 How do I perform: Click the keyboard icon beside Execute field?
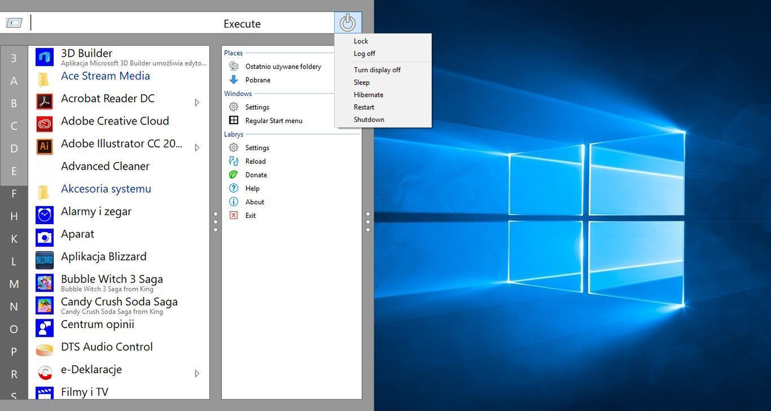[14, 23]
